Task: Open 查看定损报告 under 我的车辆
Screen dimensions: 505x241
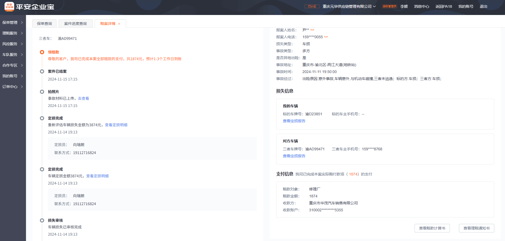Action: pyautogui.click(x=294, y=121)
